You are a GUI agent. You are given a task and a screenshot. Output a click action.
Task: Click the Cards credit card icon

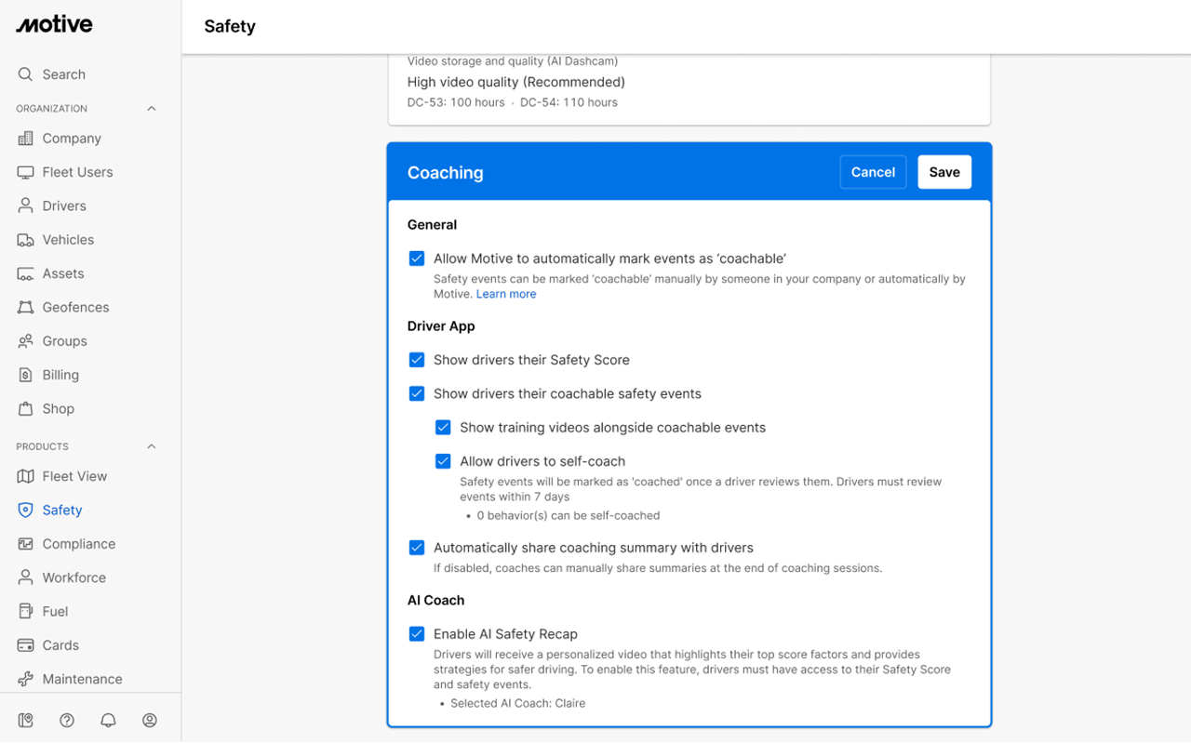point(25,645)
